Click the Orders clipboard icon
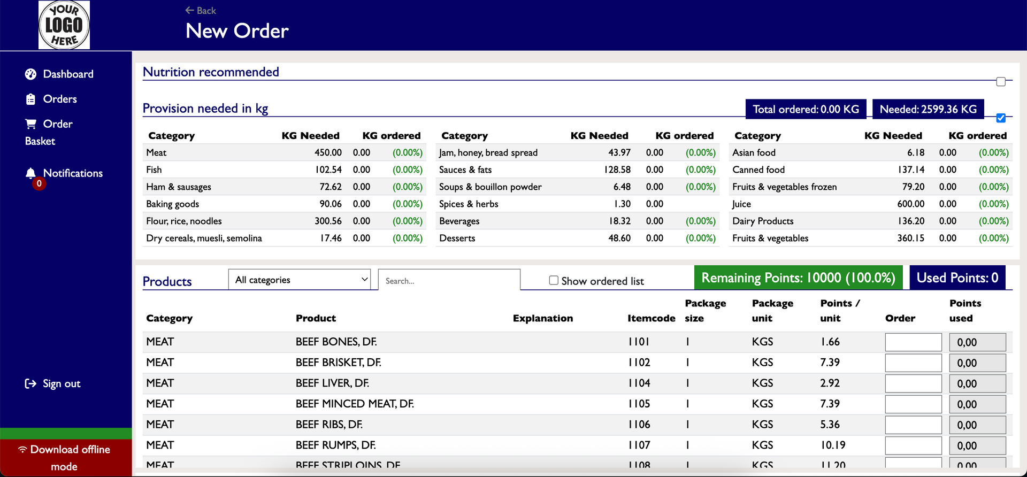Screen dimensions: 1027x477 tap(30, 99)
